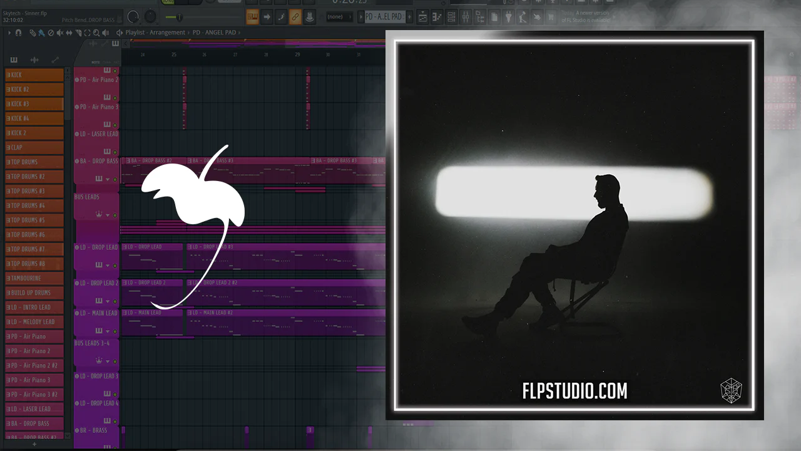Select TOP DRUMS #5 pattern in picker
The width and height of the screenshot is (801, 451).
pyautogui.click(x=34, y=220)
